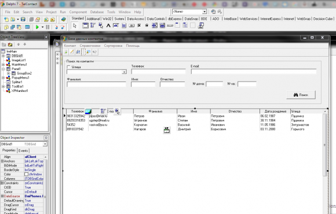Screen dimensions: 336x214
Task: Open the <None> desktop layout dropdown
Action: [204, 12]
